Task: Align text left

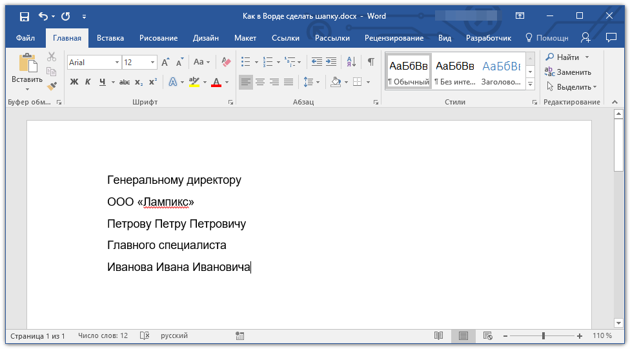Action: pos(245,83)
